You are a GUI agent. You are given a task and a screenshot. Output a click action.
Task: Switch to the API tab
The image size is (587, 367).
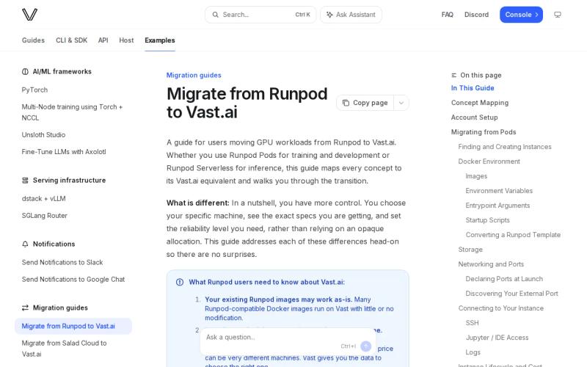click(103, 40)
